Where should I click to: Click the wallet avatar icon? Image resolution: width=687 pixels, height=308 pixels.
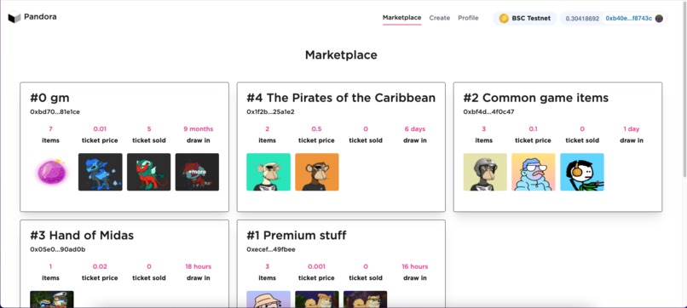tap(659, 19)
